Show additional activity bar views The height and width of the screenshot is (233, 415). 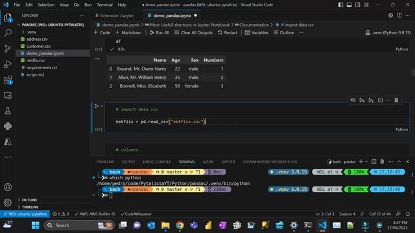pyautogui.click(x=8, y=157)
